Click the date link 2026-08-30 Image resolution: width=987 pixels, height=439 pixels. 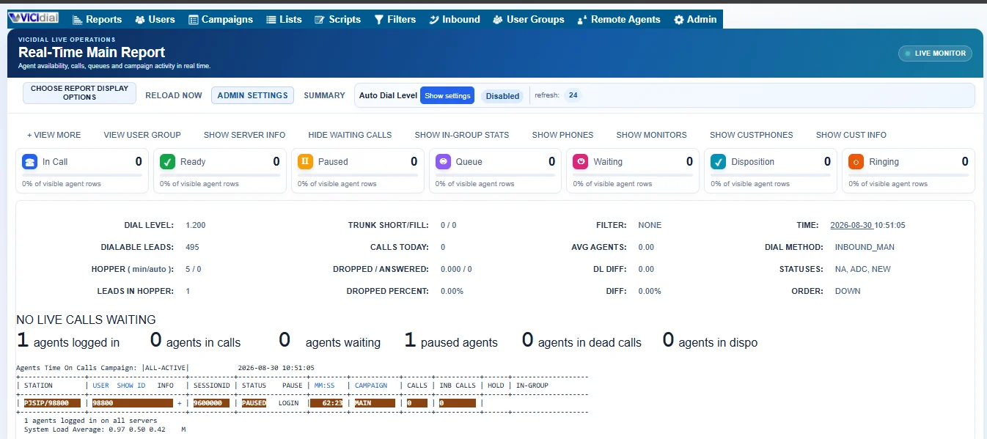[x=851, y=225]
